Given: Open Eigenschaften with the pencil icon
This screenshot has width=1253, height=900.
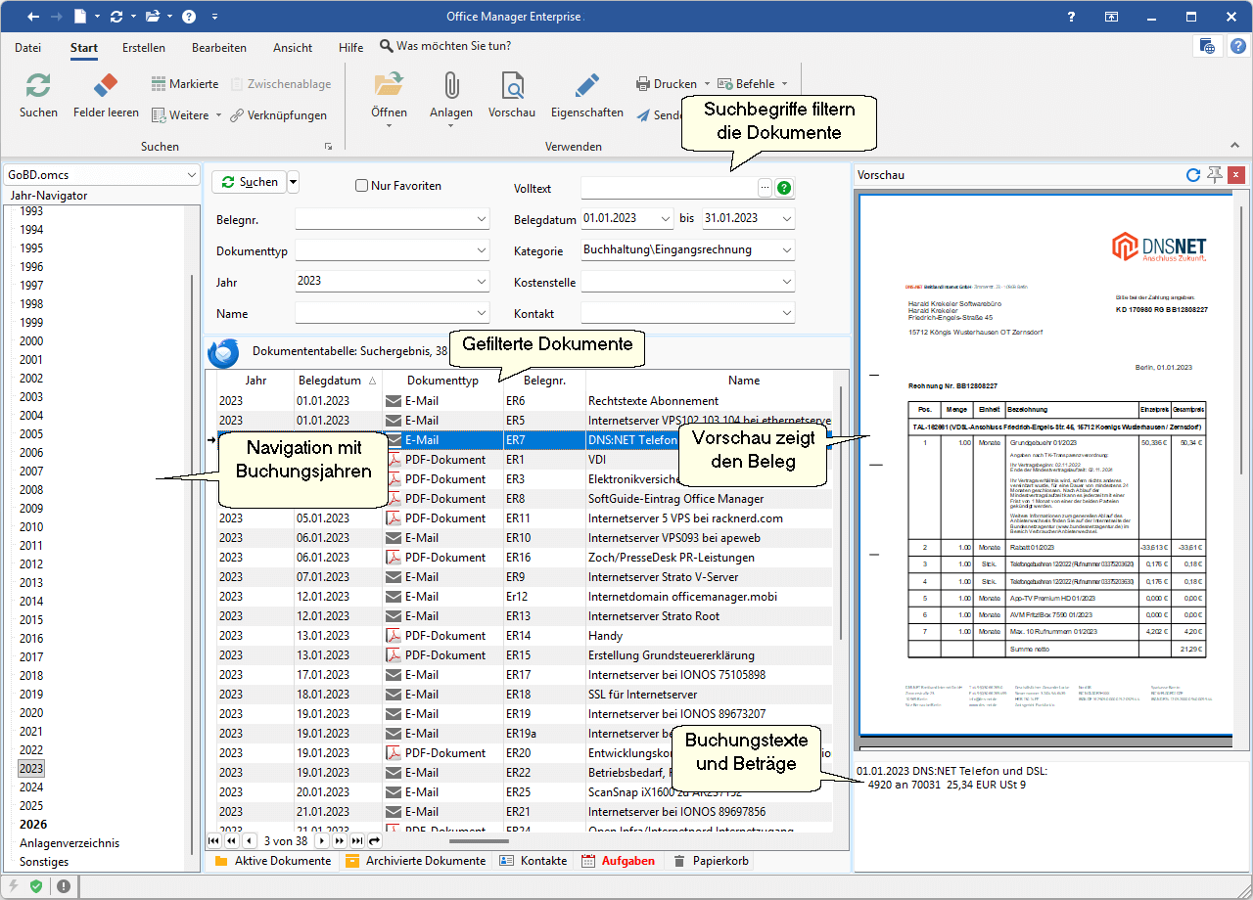Looking at the screenshot, I should click(586, 86).
